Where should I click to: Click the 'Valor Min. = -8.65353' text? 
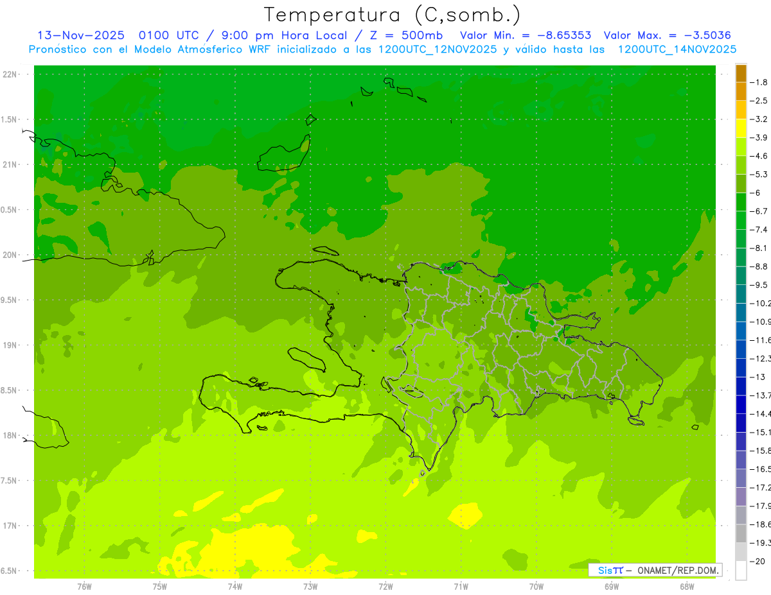[526, 35]
